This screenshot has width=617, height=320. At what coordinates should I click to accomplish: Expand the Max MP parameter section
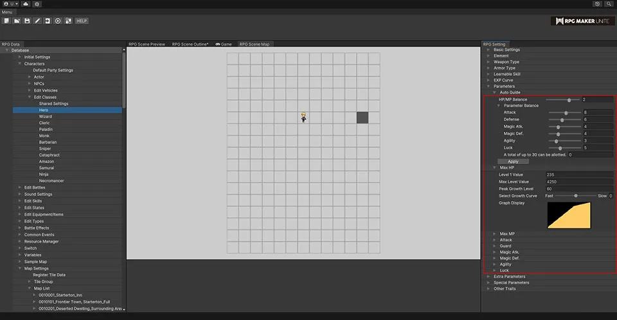494,233
